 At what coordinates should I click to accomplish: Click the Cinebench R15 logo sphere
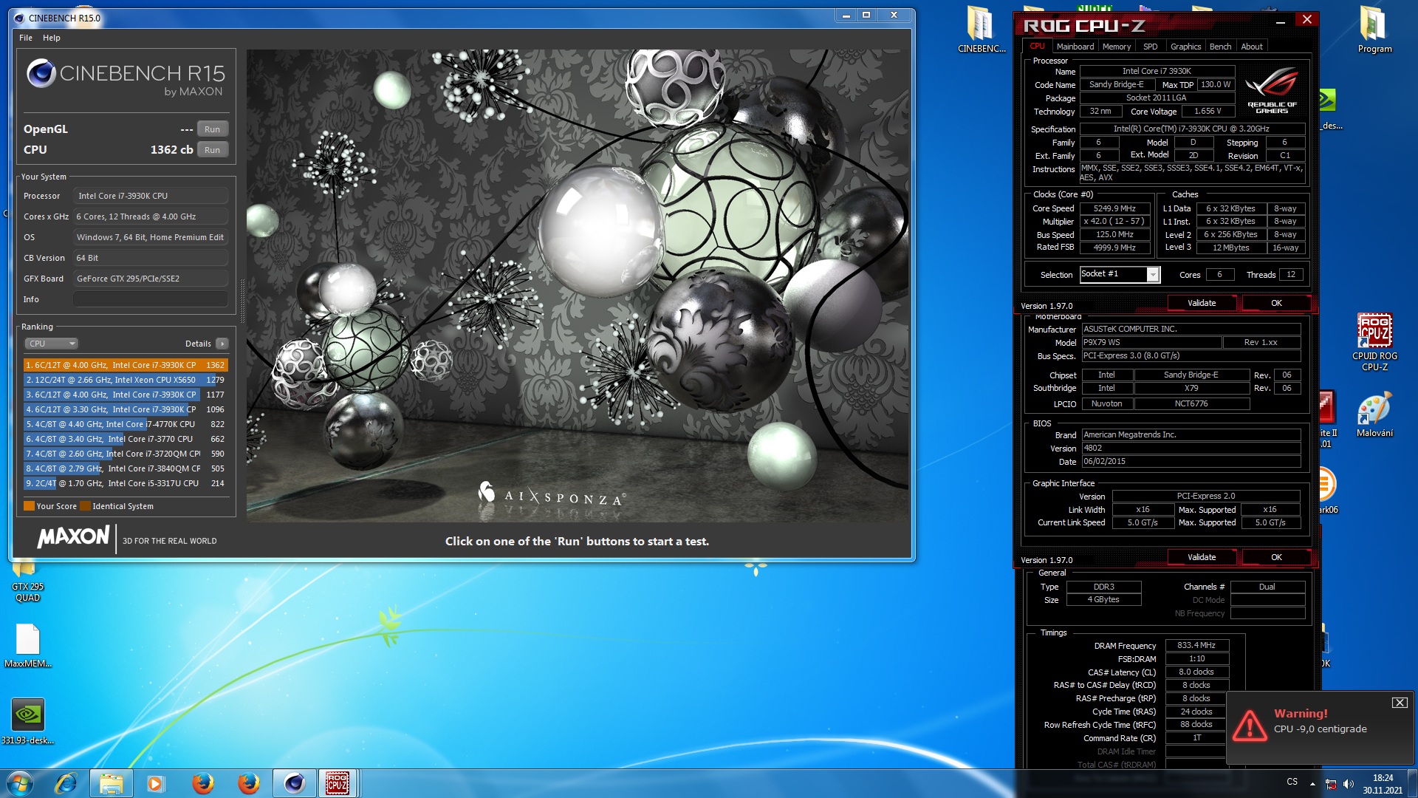[x=41, y=73]
